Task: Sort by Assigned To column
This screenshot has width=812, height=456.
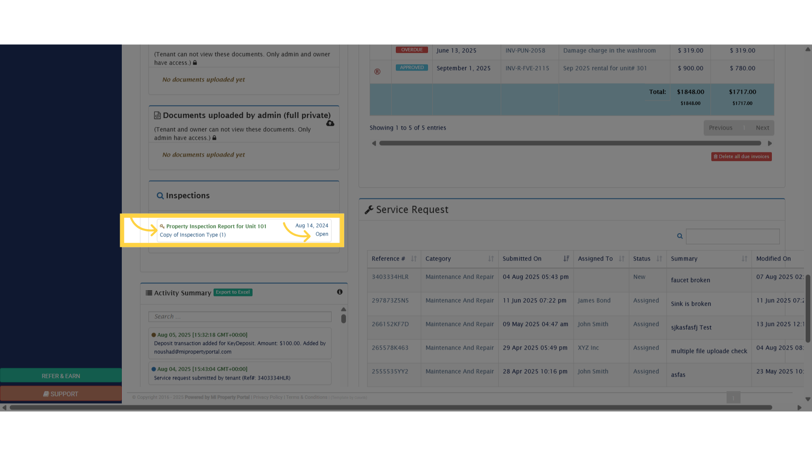Action: pos(601,259)
